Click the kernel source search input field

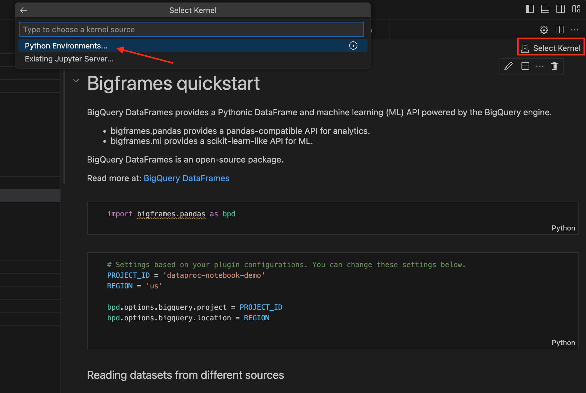click(x=192, y=29)
